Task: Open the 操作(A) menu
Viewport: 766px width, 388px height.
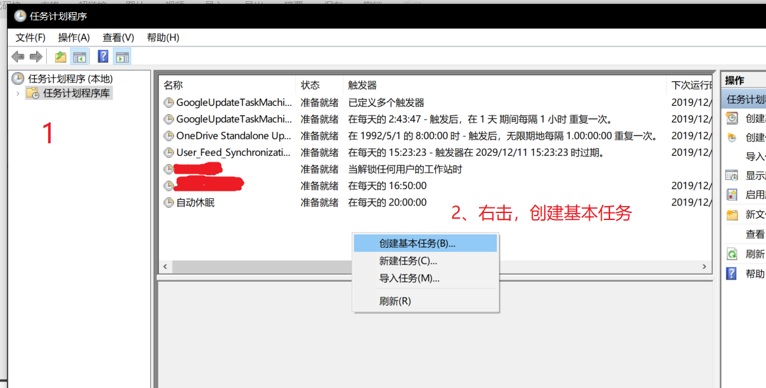Action: (74, 37)
